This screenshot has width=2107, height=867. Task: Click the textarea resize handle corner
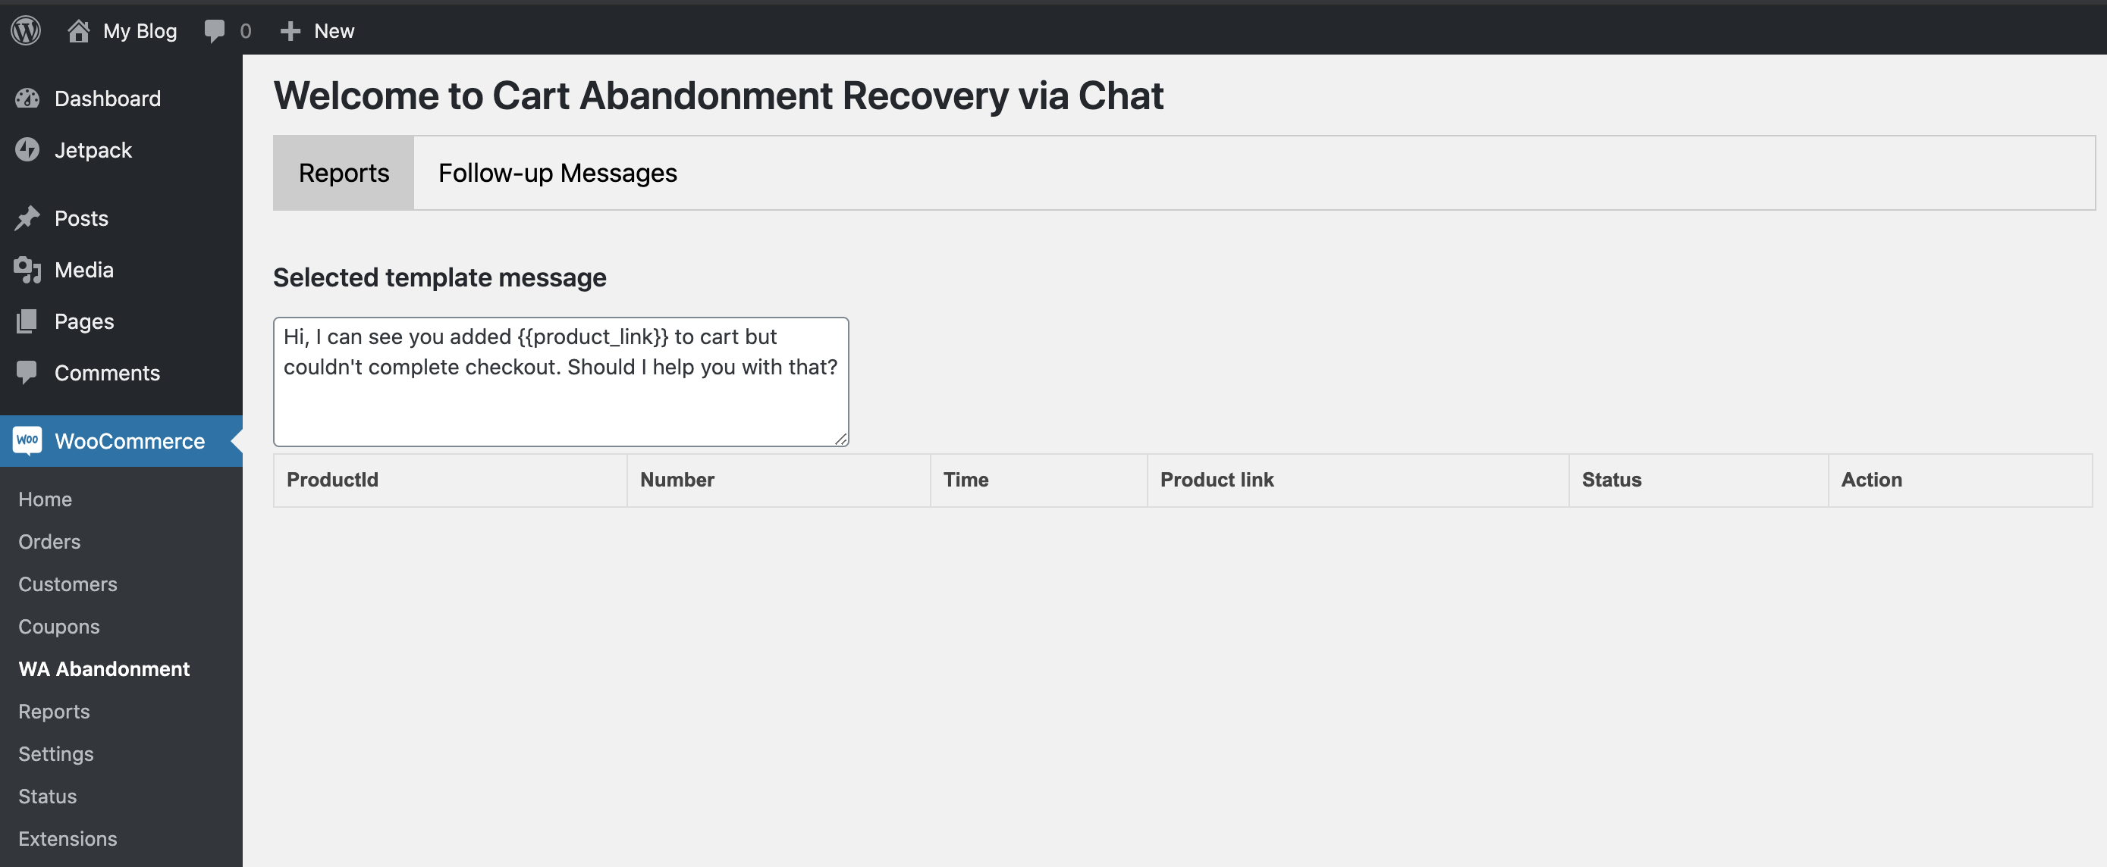pos(841,439)
